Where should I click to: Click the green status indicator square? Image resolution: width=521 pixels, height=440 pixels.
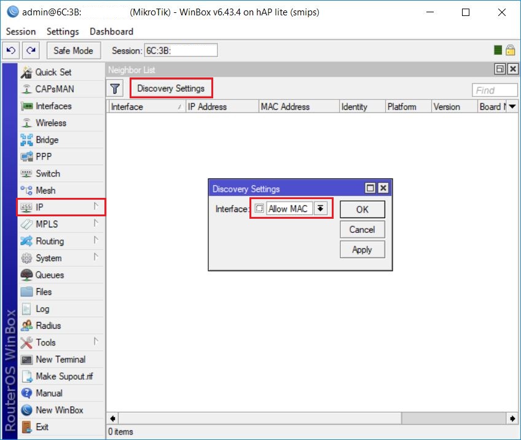pos(498,50)
